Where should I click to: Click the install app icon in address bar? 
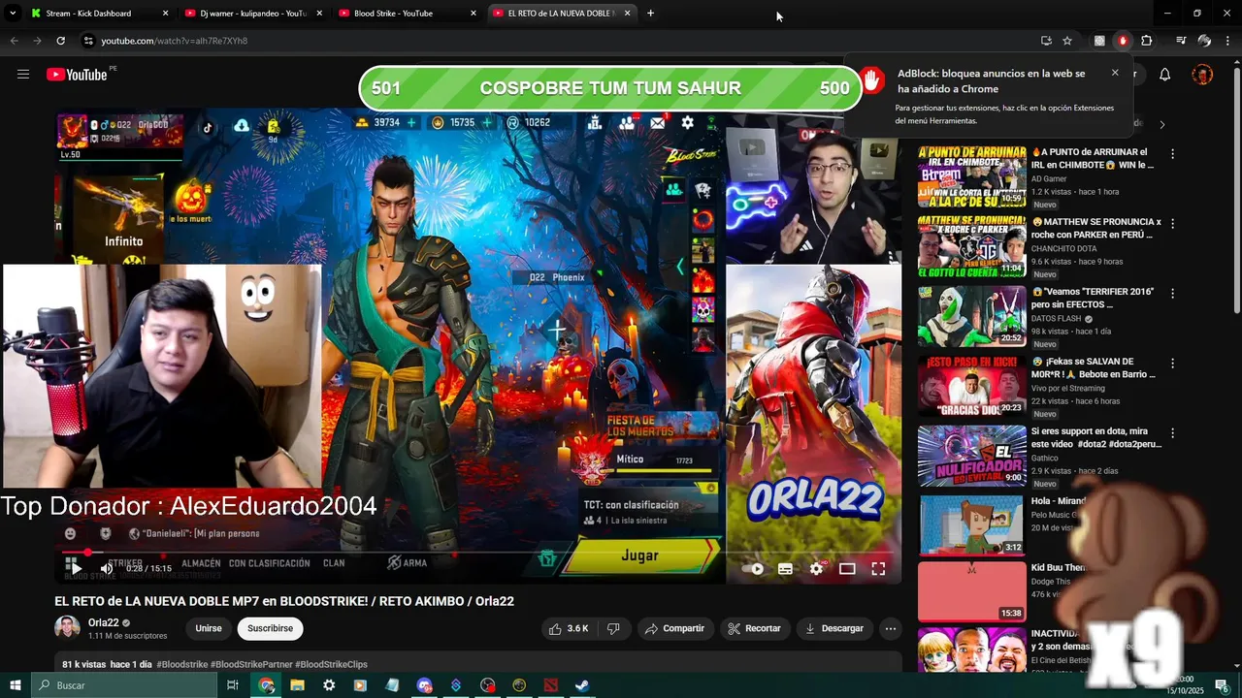(1046, 41)
